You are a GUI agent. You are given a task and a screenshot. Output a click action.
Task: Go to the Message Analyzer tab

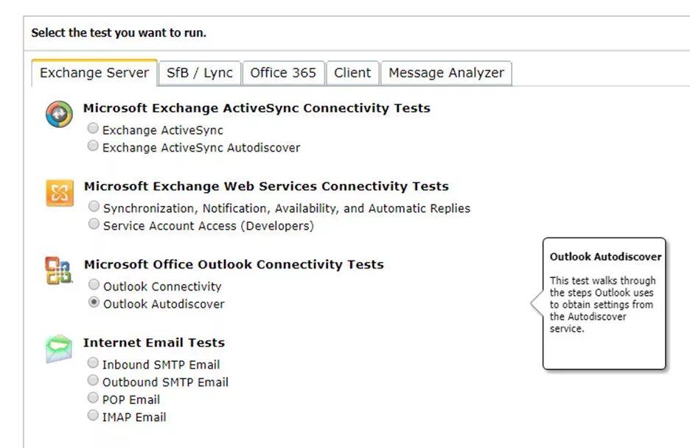446,73
